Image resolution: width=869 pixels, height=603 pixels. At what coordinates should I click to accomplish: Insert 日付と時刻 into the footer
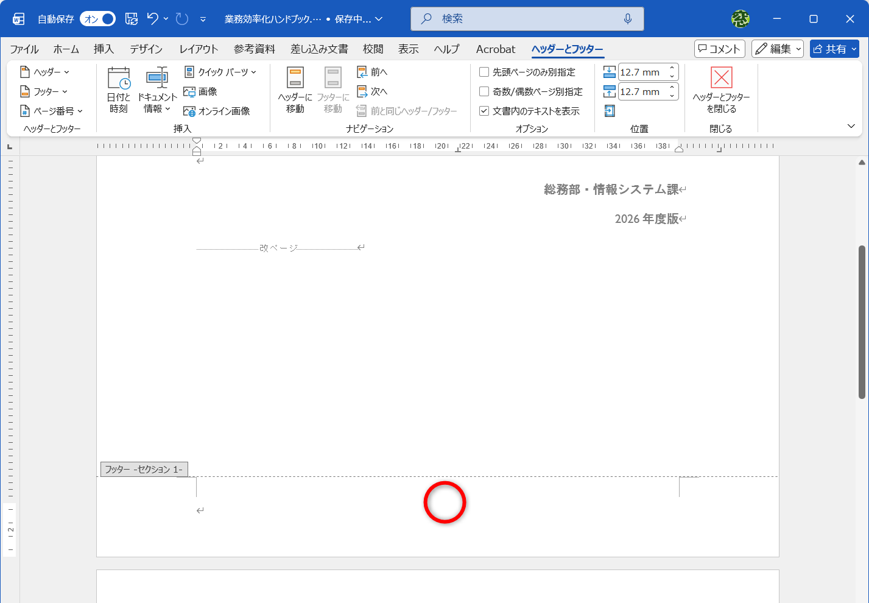(x=119, y=90)
